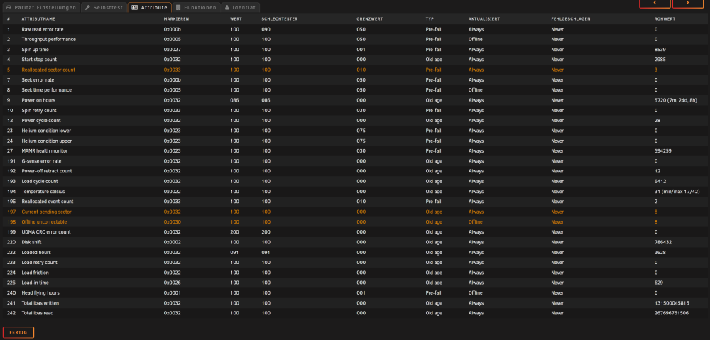Select the Seek time performance attribute
Viewport: 710px width, 340px height.
[x=47, y=90]
